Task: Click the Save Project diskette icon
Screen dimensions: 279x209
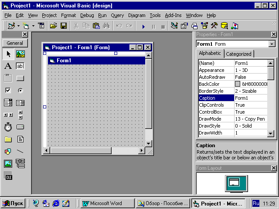Action: tap(64, 26)
